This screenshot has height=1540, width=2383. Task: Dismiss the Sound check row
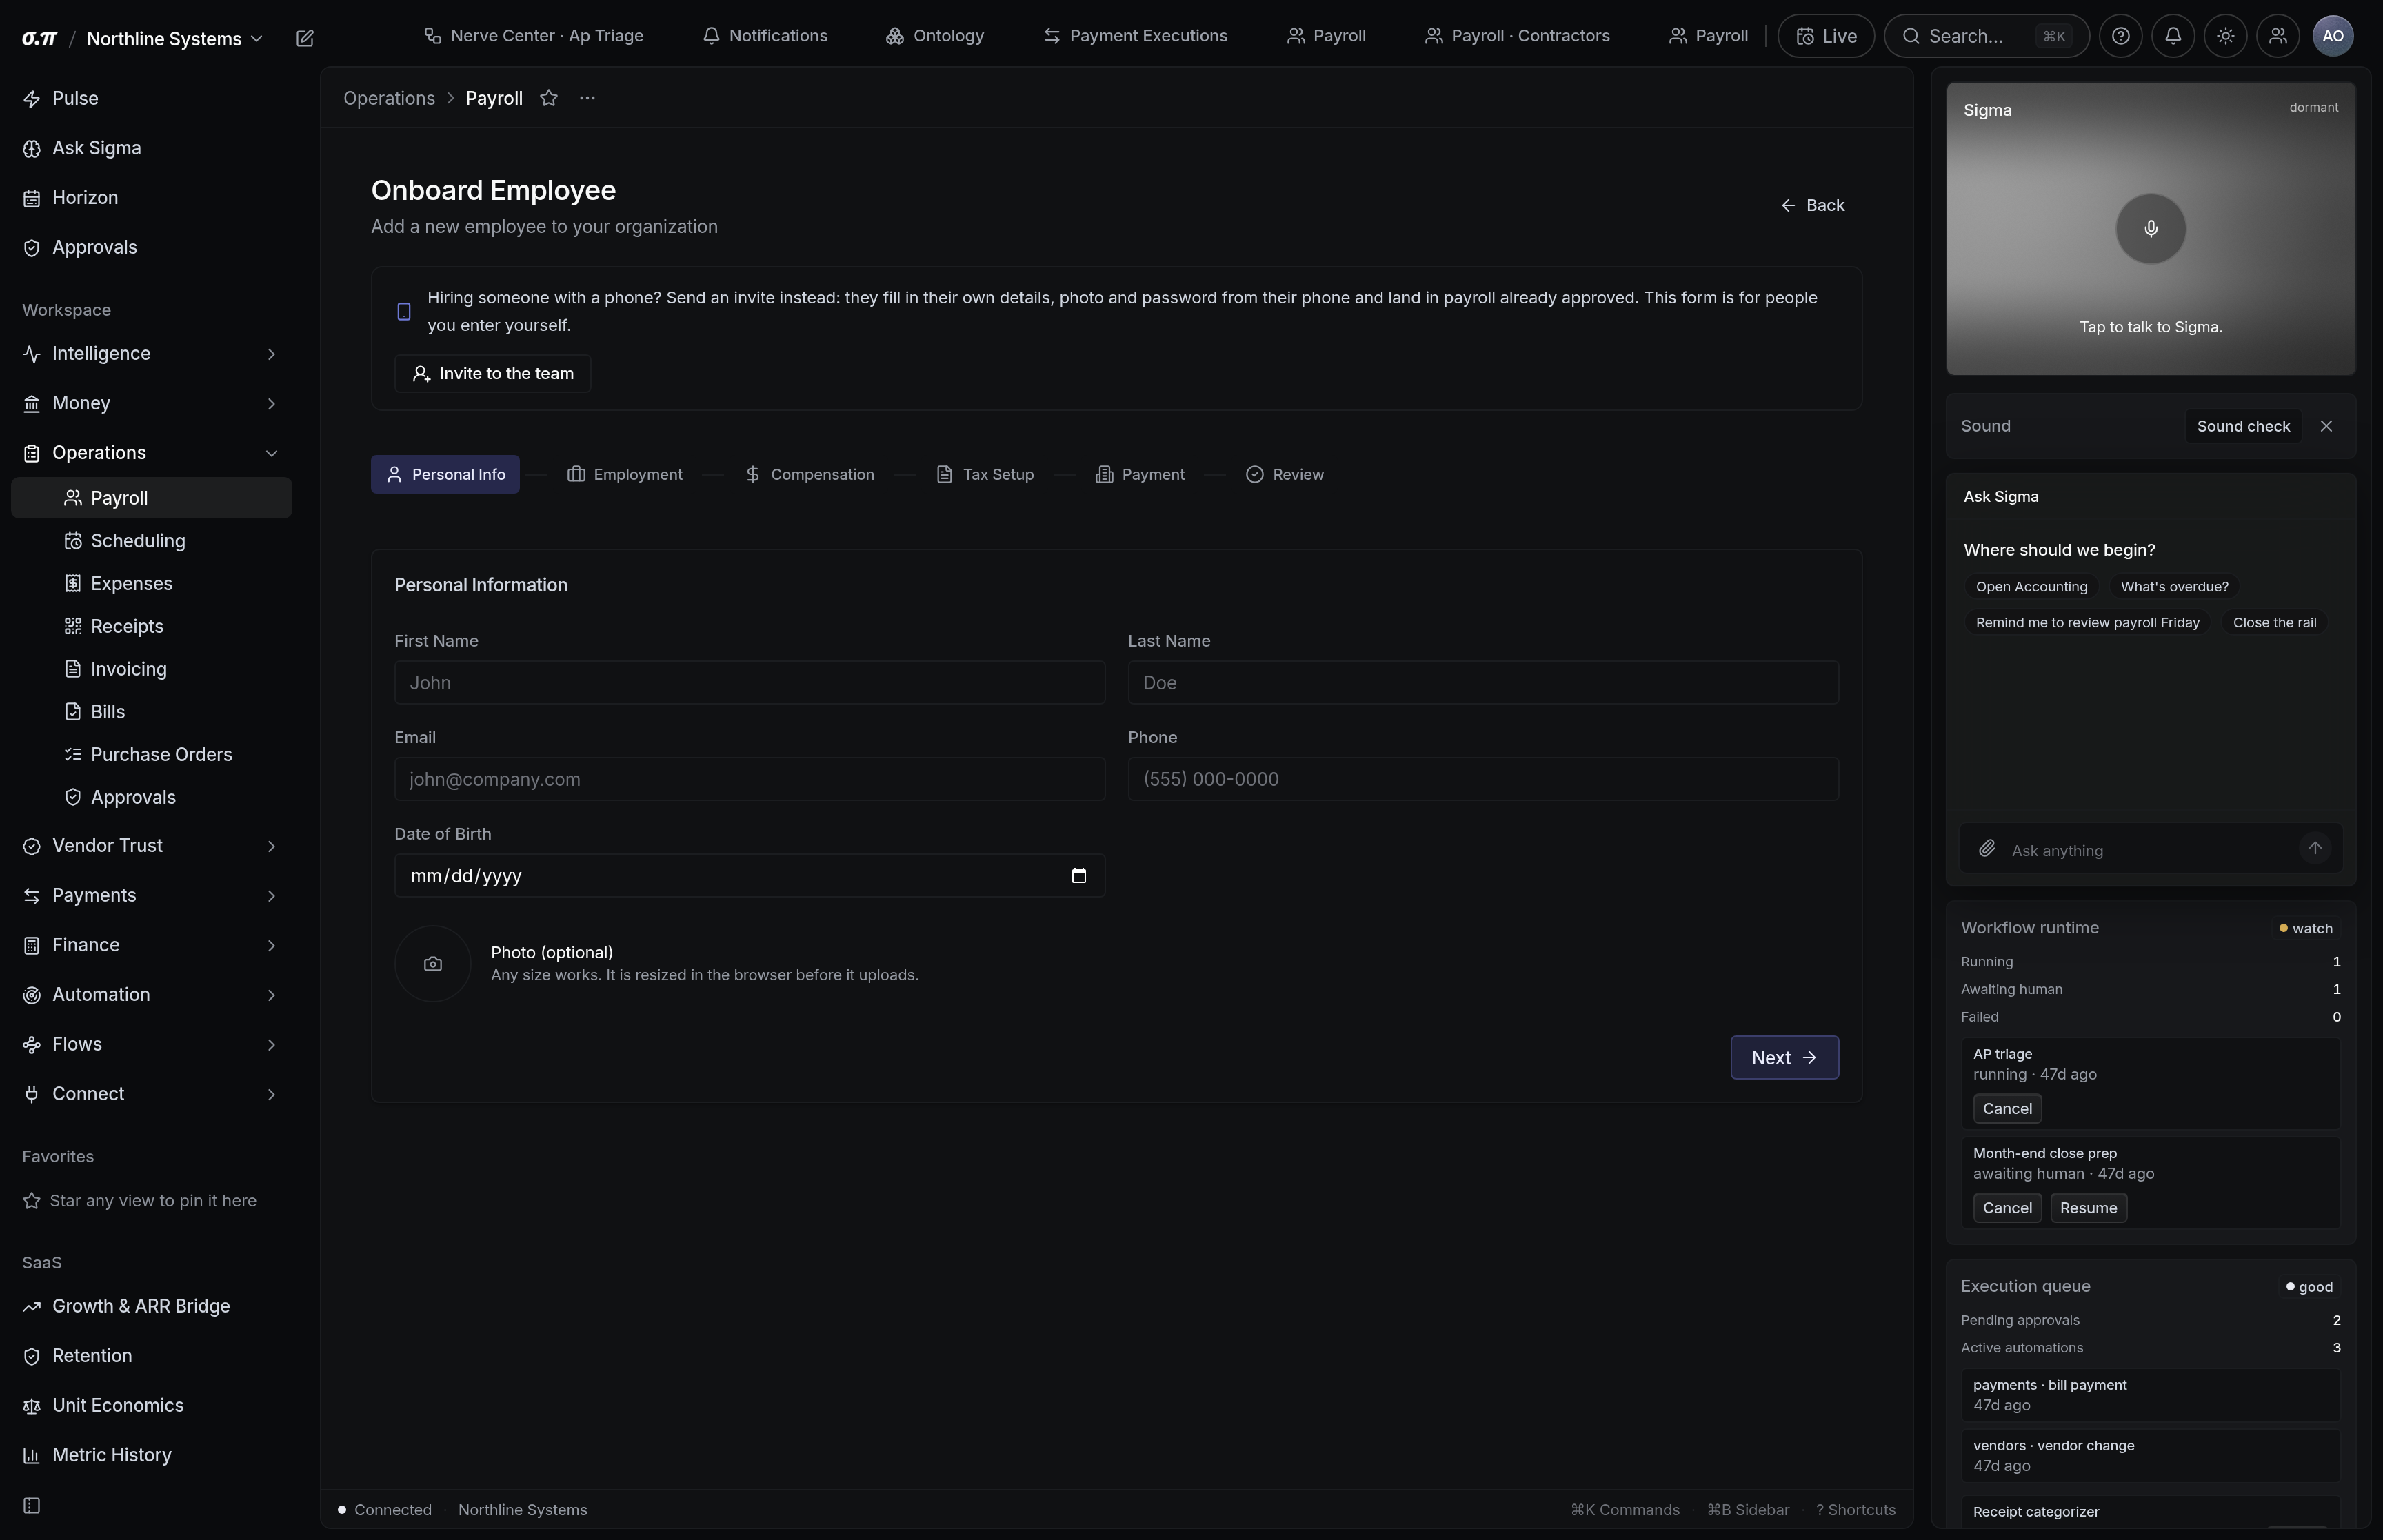[x=2326, y=426]
